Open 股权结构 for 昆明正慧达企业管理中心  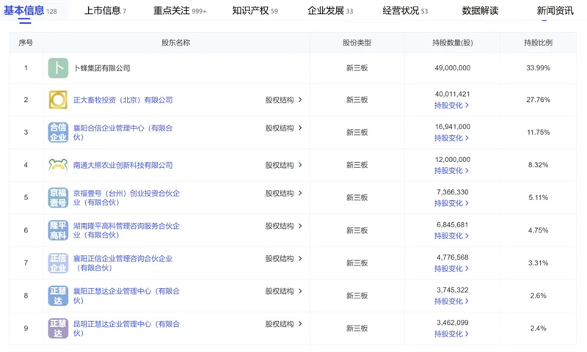(x=283, y=323)
